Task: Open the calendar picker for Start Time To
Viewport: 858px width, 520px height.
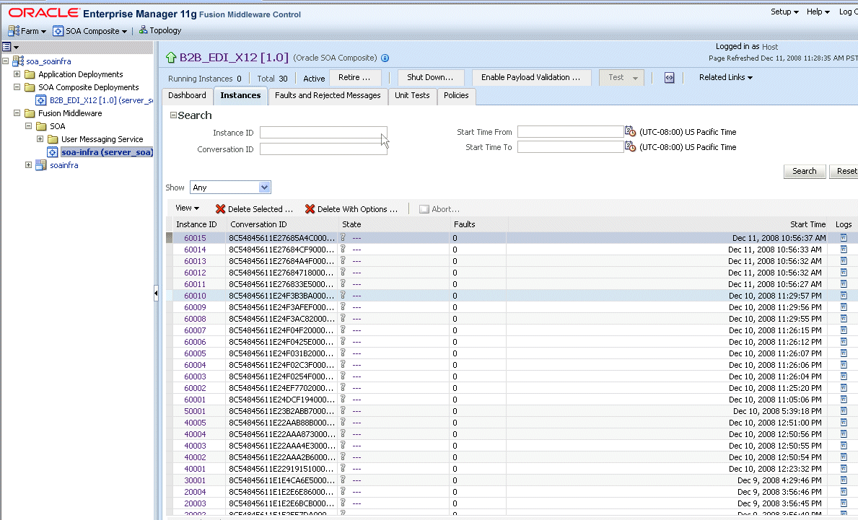Action: 630,146
